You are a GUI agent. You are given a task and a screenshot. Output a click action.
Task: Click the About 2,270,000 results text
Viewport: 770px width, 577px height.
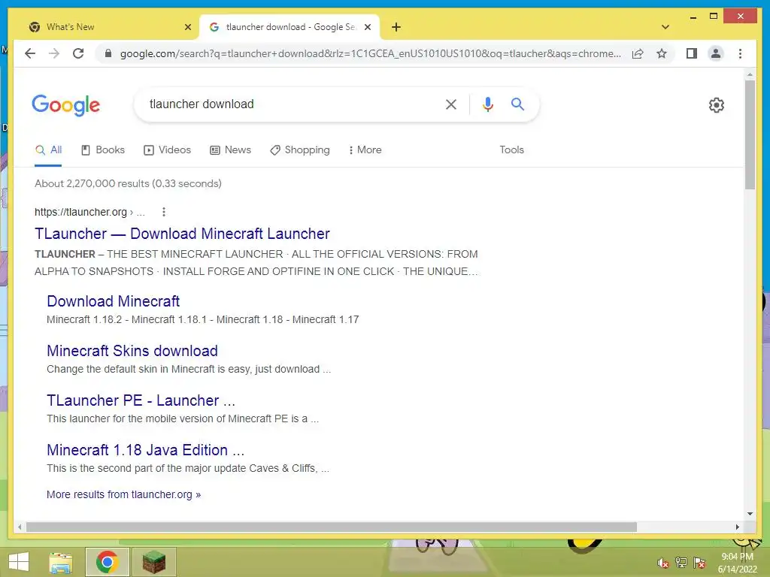click(128, 183)
